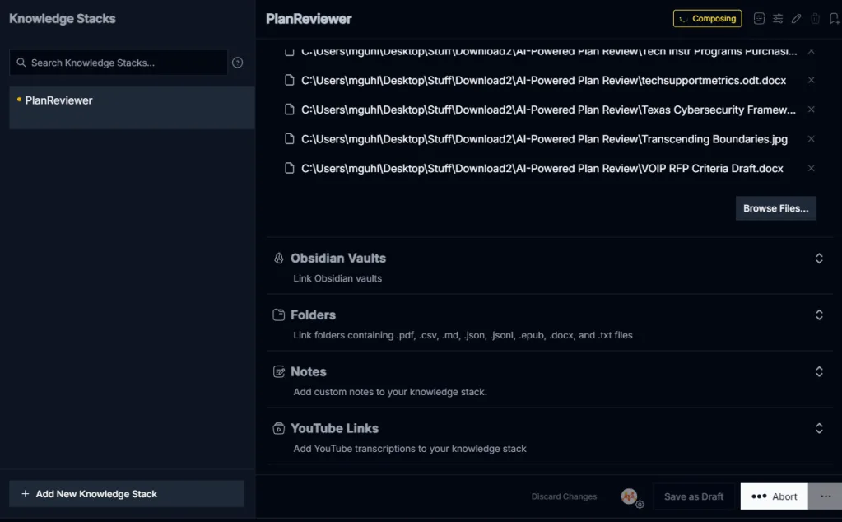Remove techsupportmetrics.odt.docx file from list
This screenshot has height=522, width=842.
[x=812, y=80]
